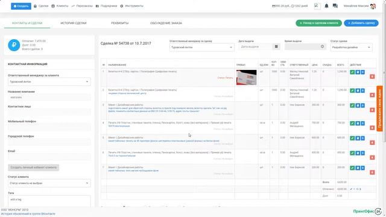Click the page vertical scrollbar
The height and width of the screenshot is (217, 386).
pyautogui.click(x=385, y=74)
